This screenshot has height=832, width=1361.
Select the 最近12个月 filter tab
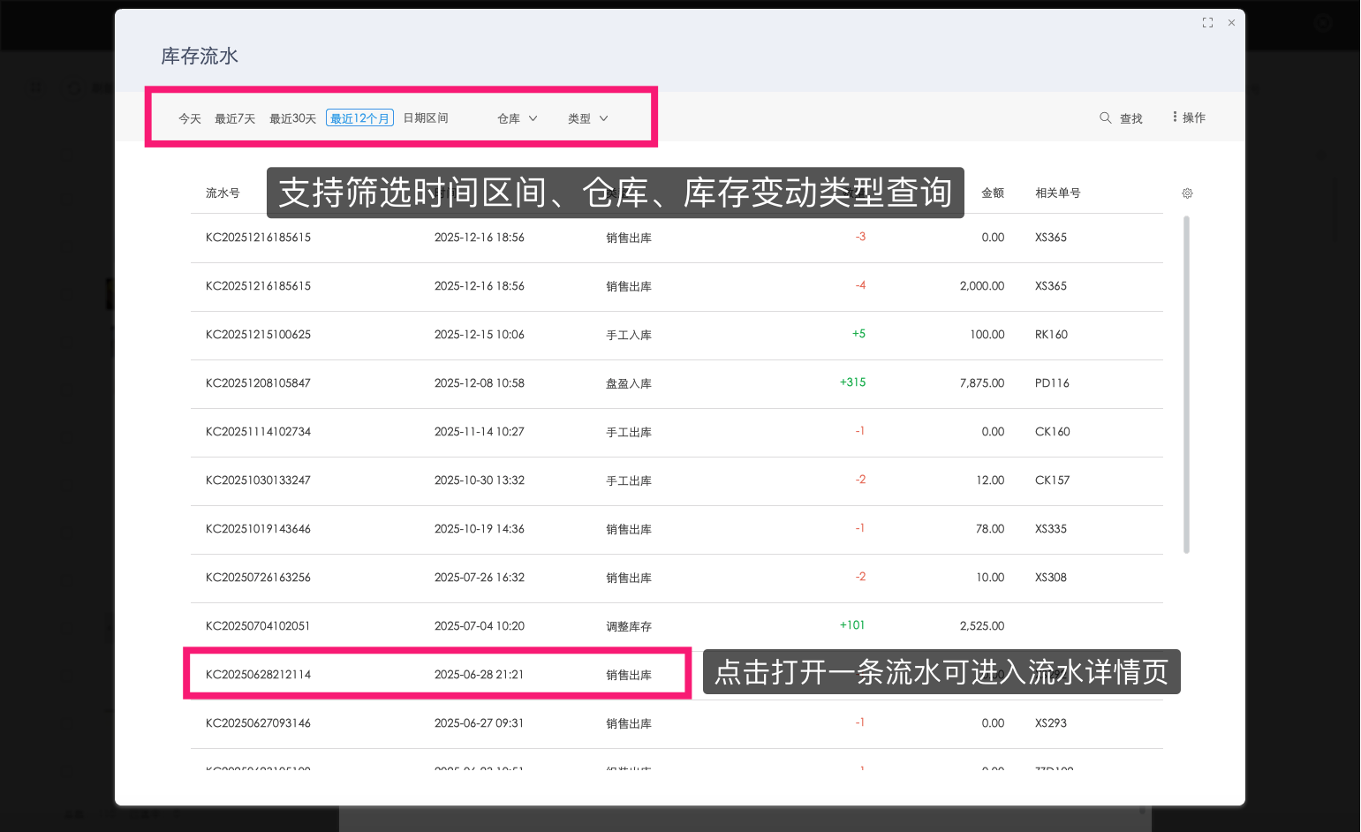[359, 117]
